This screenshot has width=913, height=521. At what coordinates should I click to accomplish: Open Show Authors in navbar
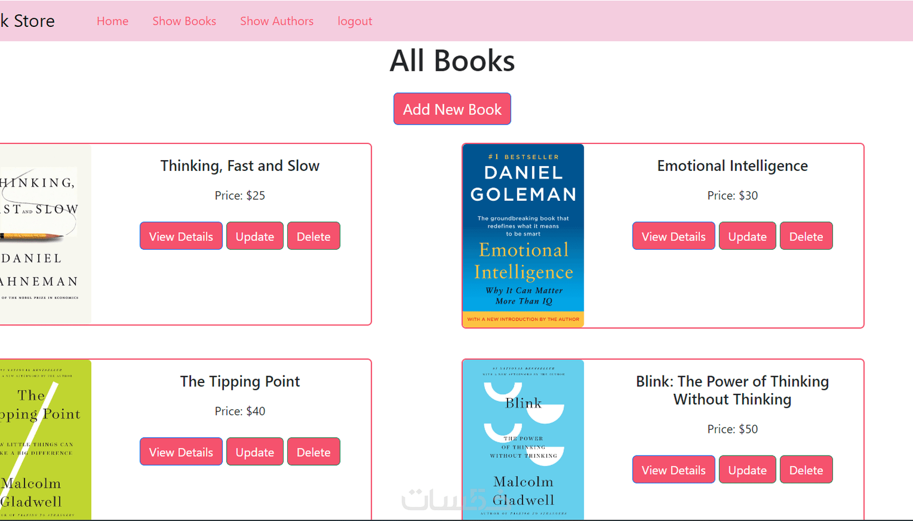tap(277, 21)
